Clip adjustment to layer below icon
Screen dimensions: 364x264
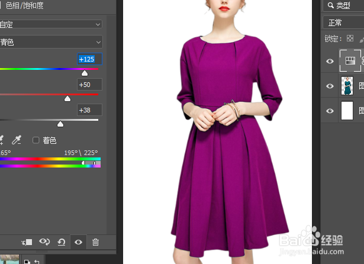[27, 242]
